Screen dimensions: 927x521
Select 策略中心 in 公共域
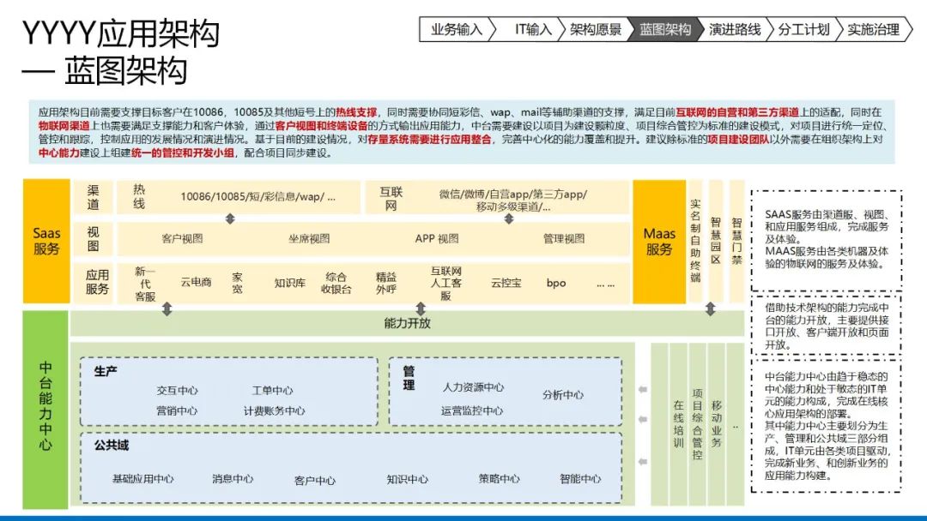click(499, 478)
